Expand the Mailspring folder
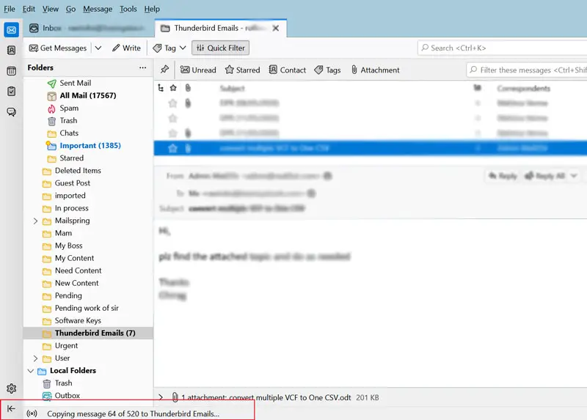Image resolution: width=587 pixels, height=420 pixels. coord(36,221)
